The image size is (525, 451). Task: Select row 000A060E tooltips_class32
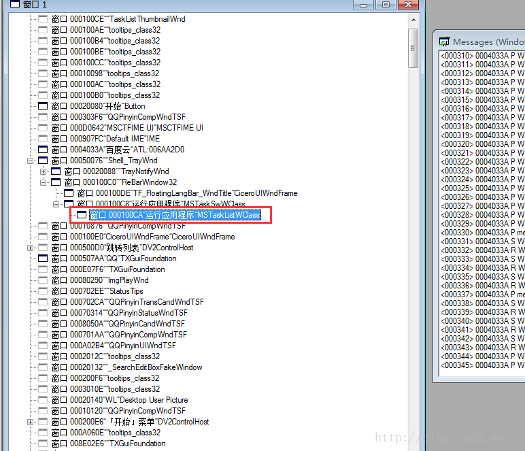point(106,433)
